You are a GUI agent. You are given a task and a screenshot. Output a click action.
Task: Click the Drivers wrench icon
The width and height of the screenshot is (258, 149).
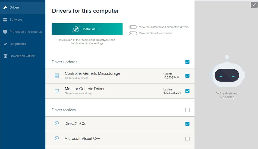pos(5,7)
